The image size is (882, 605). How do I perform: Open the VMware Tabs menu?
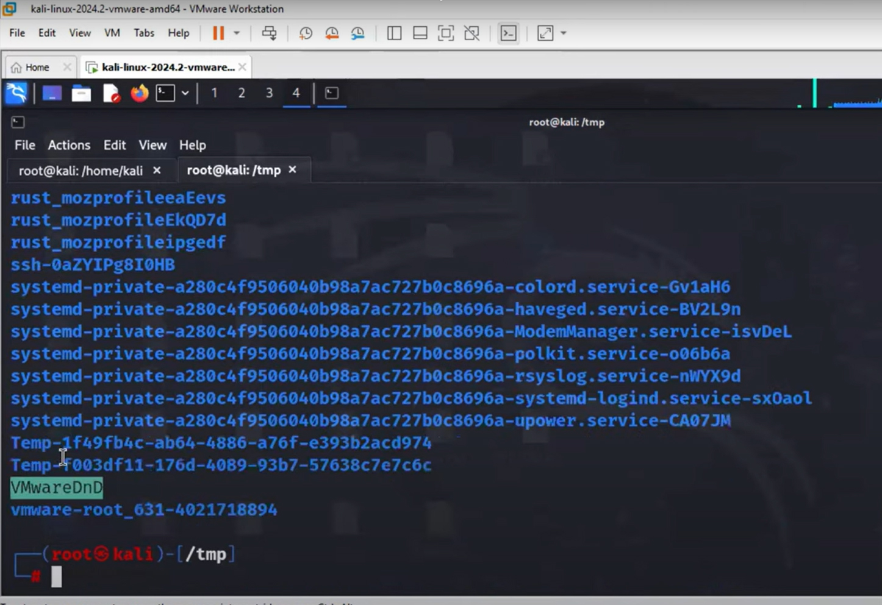(144, 33)
